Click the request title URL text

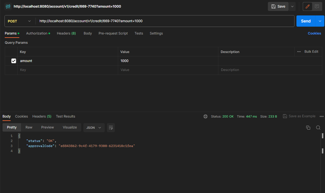coord(67,6)
